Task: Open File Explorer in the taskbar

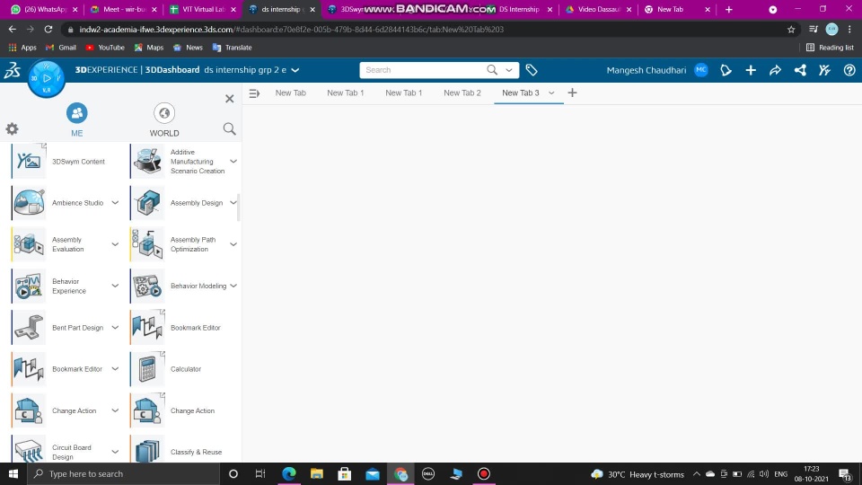Action: [x=317, y=473]
